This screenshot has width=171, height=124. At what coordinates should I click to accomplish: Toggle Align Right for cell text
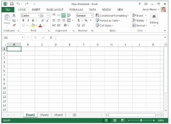point(64,20)
